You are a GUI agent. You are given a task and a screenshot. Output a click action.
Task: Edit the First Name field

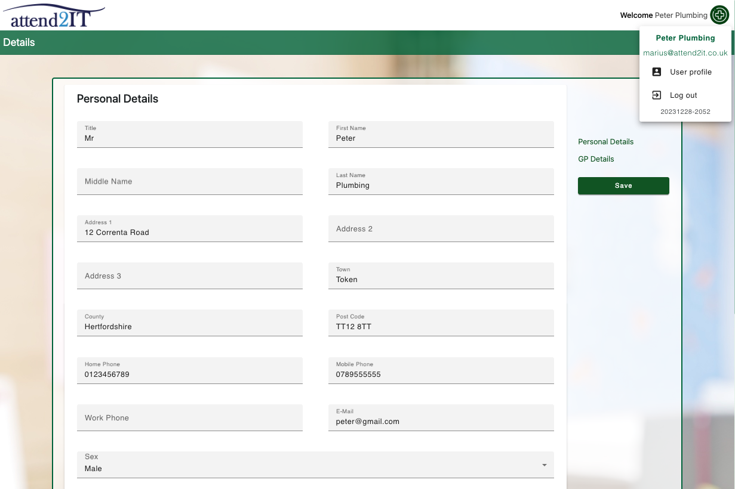pyautogui.click(x=441, y=138)
